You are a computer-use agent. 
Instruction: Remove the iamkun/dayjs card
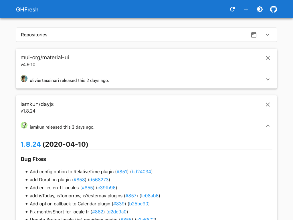coord(268,104)
